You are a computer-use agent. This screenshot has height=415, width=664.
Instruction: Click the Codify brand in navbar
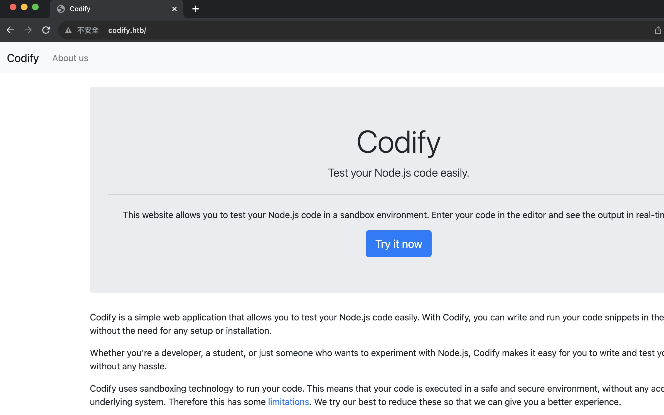(x=23, y=58)
